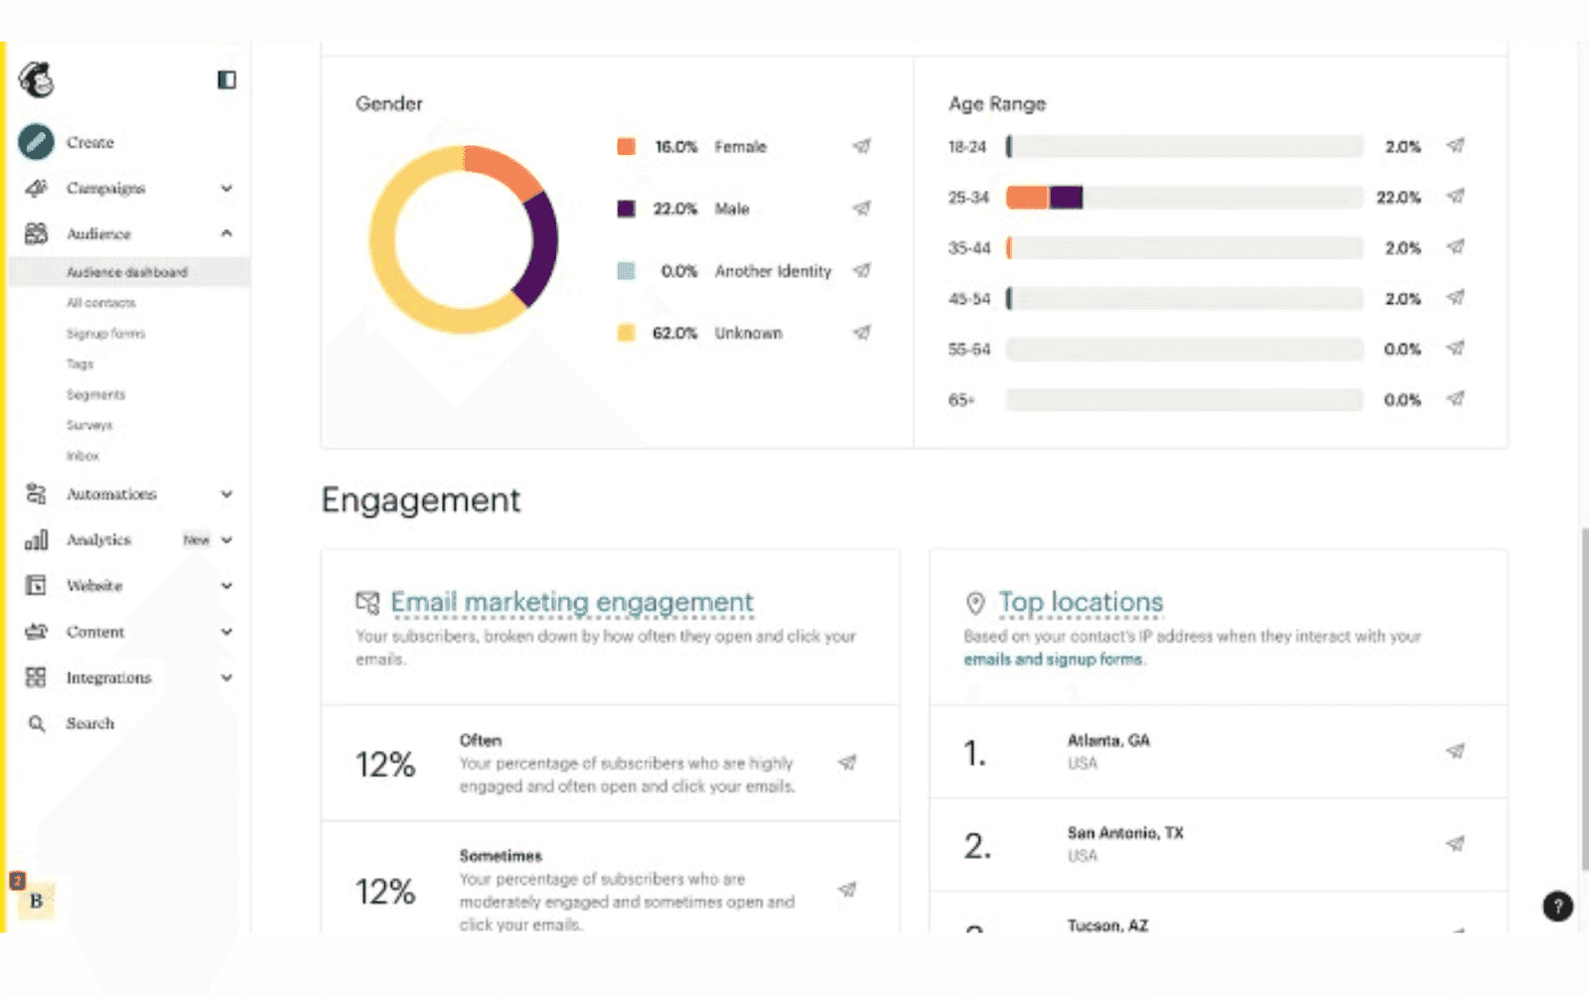Click the emails and signup forms link
Screen dimensions: 1589x997
[1053, 658]
